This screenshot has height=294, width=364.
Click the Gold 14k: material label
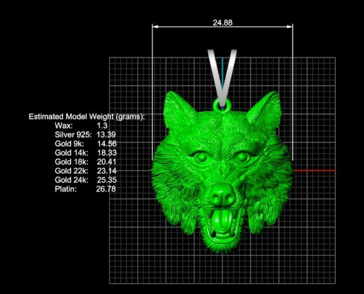(72, 153)
